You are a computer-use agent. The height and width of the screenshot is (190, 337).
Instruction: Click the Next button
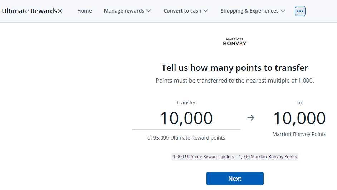(235, 179)
